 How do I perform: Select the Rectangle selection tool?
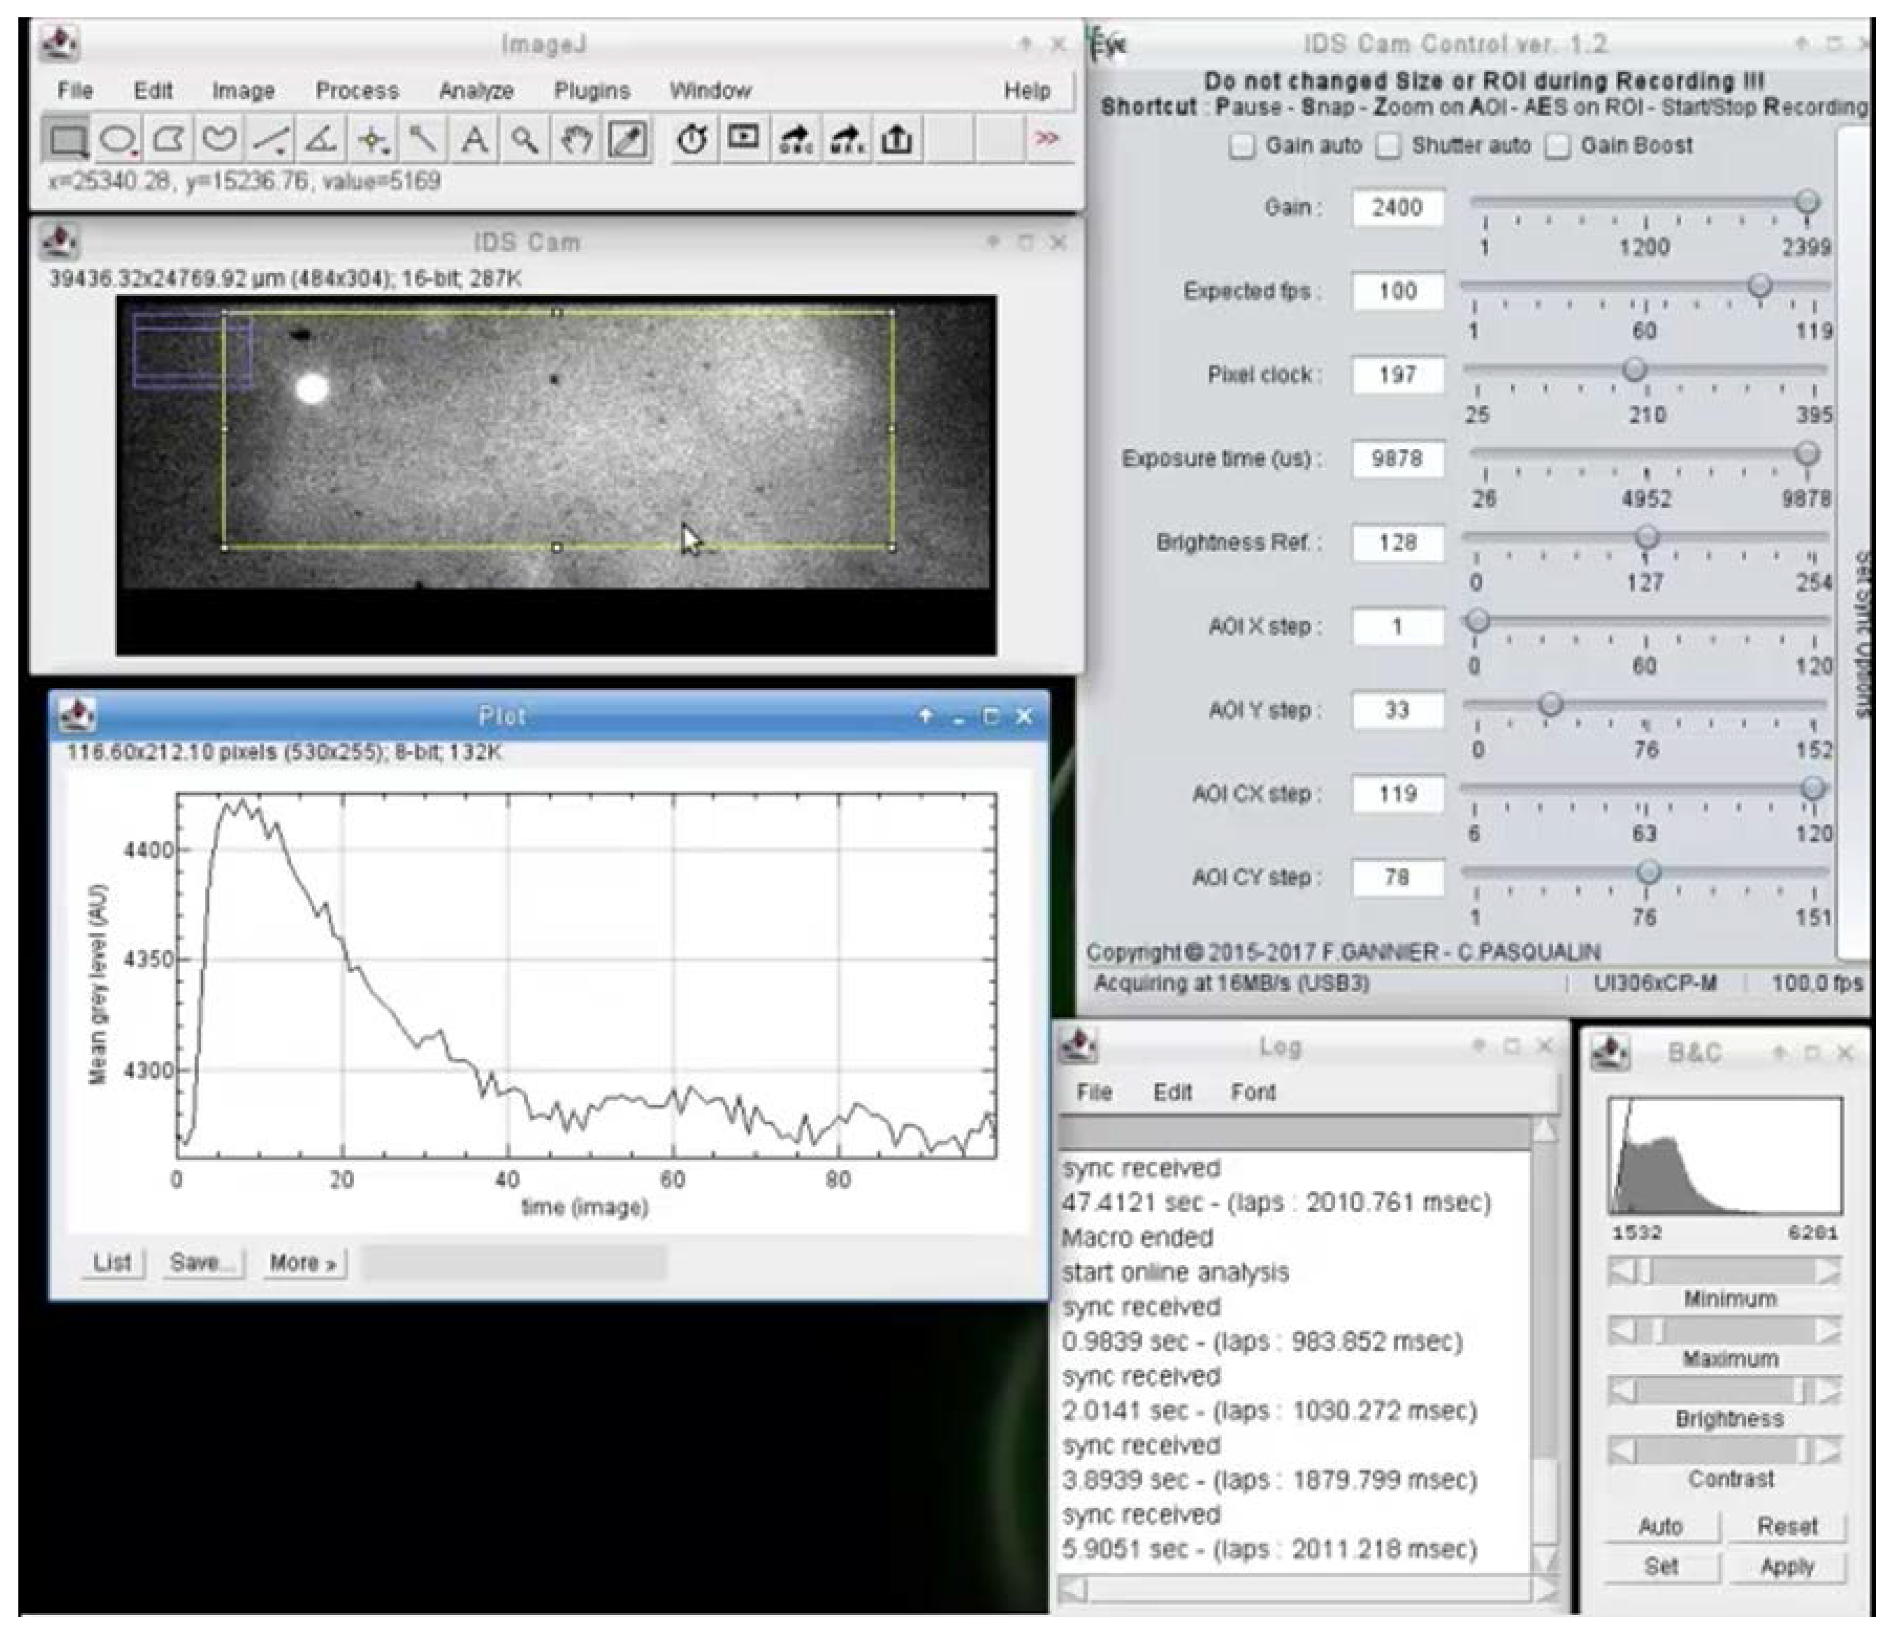tap(68, 140)
